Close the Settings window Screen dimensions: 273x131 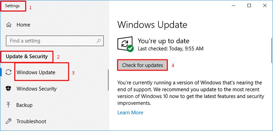pyautogui.click(x=265, y=6)
